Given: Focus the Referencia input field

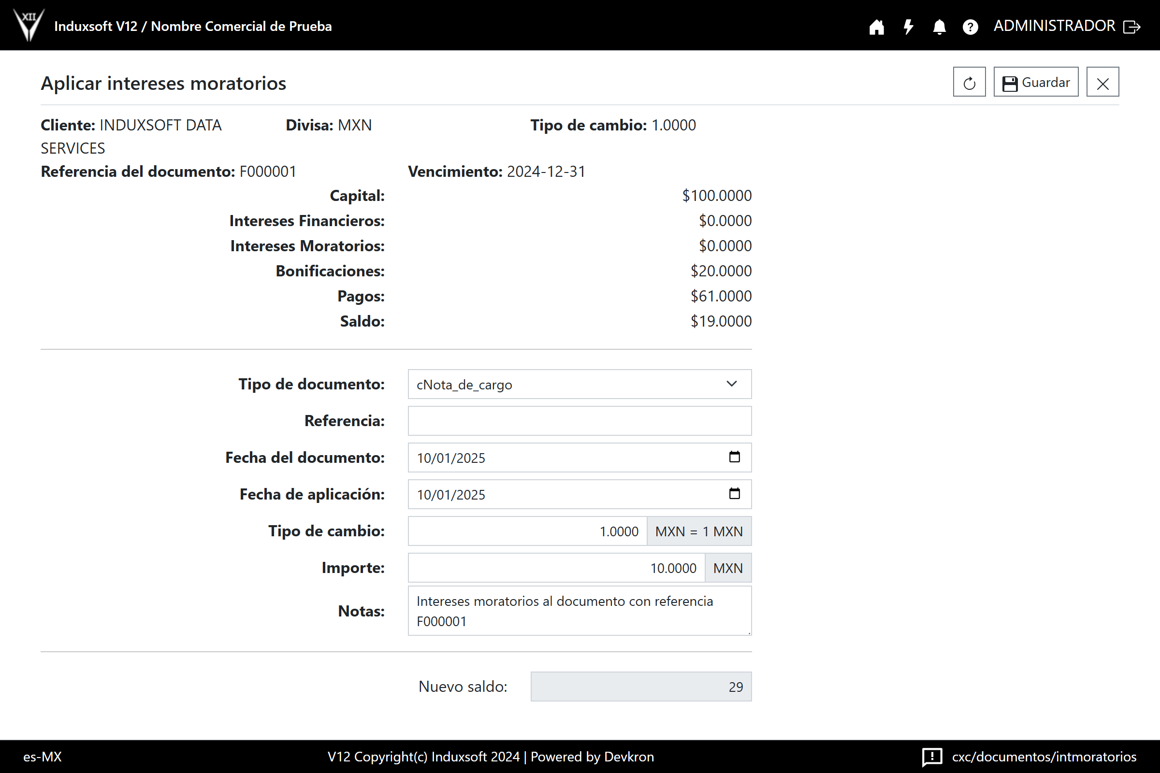Looking at the screenshot, I should (x=580, y=420).
